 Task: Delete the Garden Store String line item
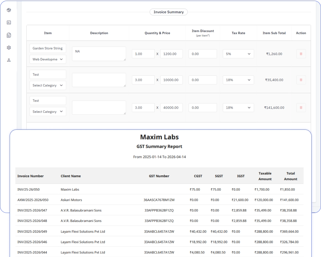coord(301,54)
